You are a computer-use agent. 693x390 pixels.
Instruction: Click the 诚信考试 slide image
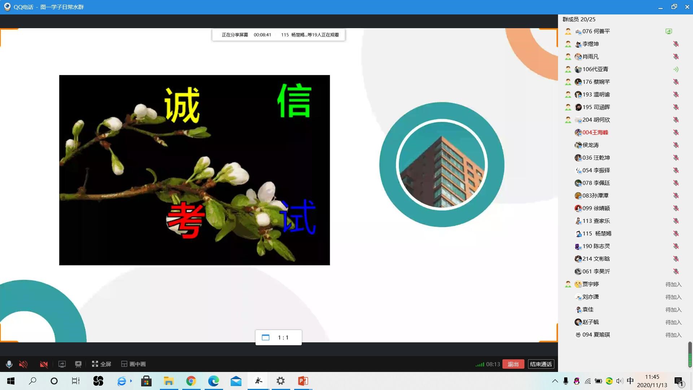tap(195, 170)
